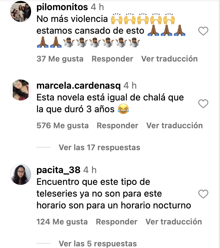Tap the heart on pacita_38's comment
220x248 pixels.
[203, 194]
